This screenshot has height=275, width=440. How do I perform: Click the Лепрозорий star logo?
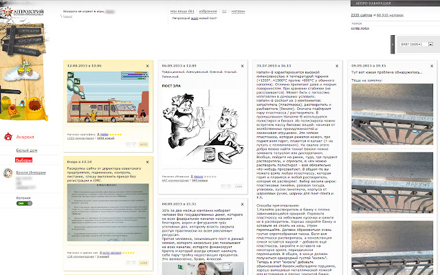[8, 12]
